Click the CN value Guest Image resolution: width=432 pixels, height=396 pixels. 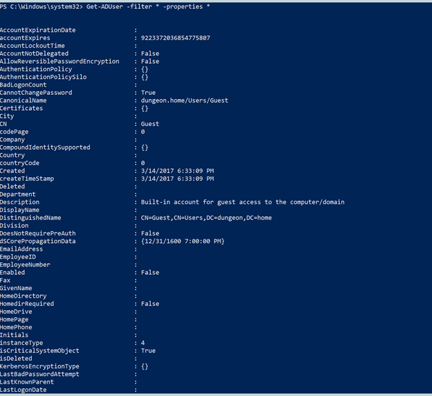pyautogui.click(x=150, y=124)
